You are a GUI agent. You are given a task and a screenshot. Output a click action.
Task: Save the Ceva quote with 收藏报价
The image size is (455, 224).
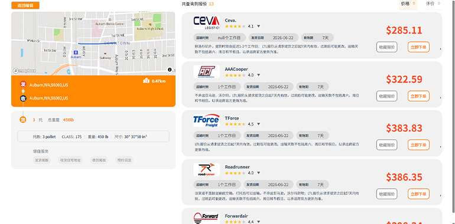(387, 47)
